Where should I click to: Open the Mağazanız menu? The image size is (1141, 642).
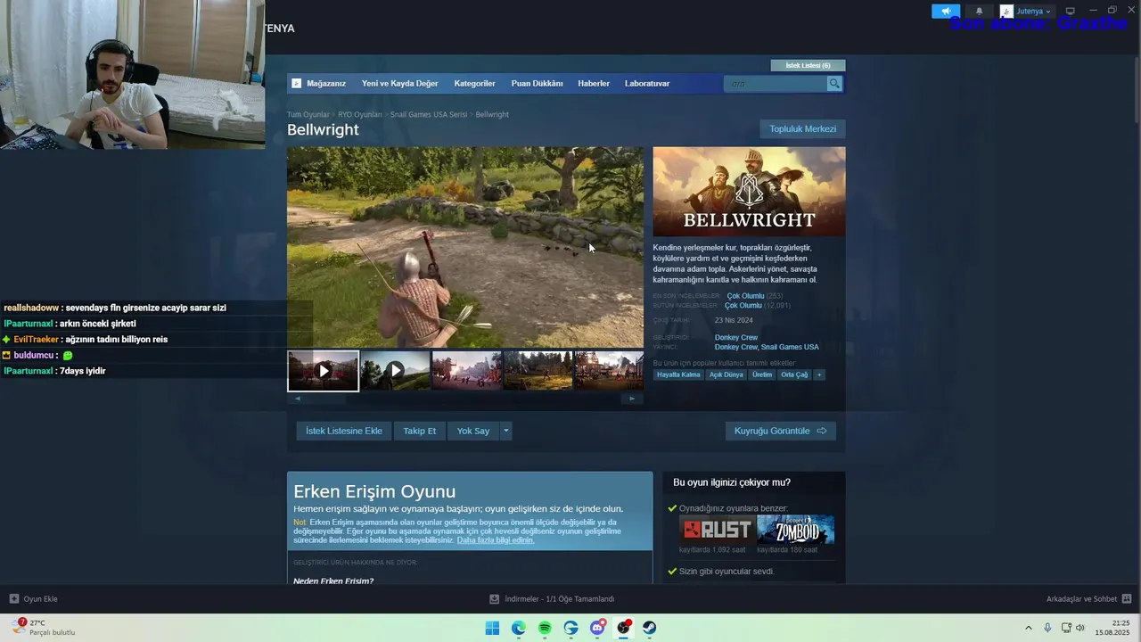pyautogui.click(x=325, y=84)
